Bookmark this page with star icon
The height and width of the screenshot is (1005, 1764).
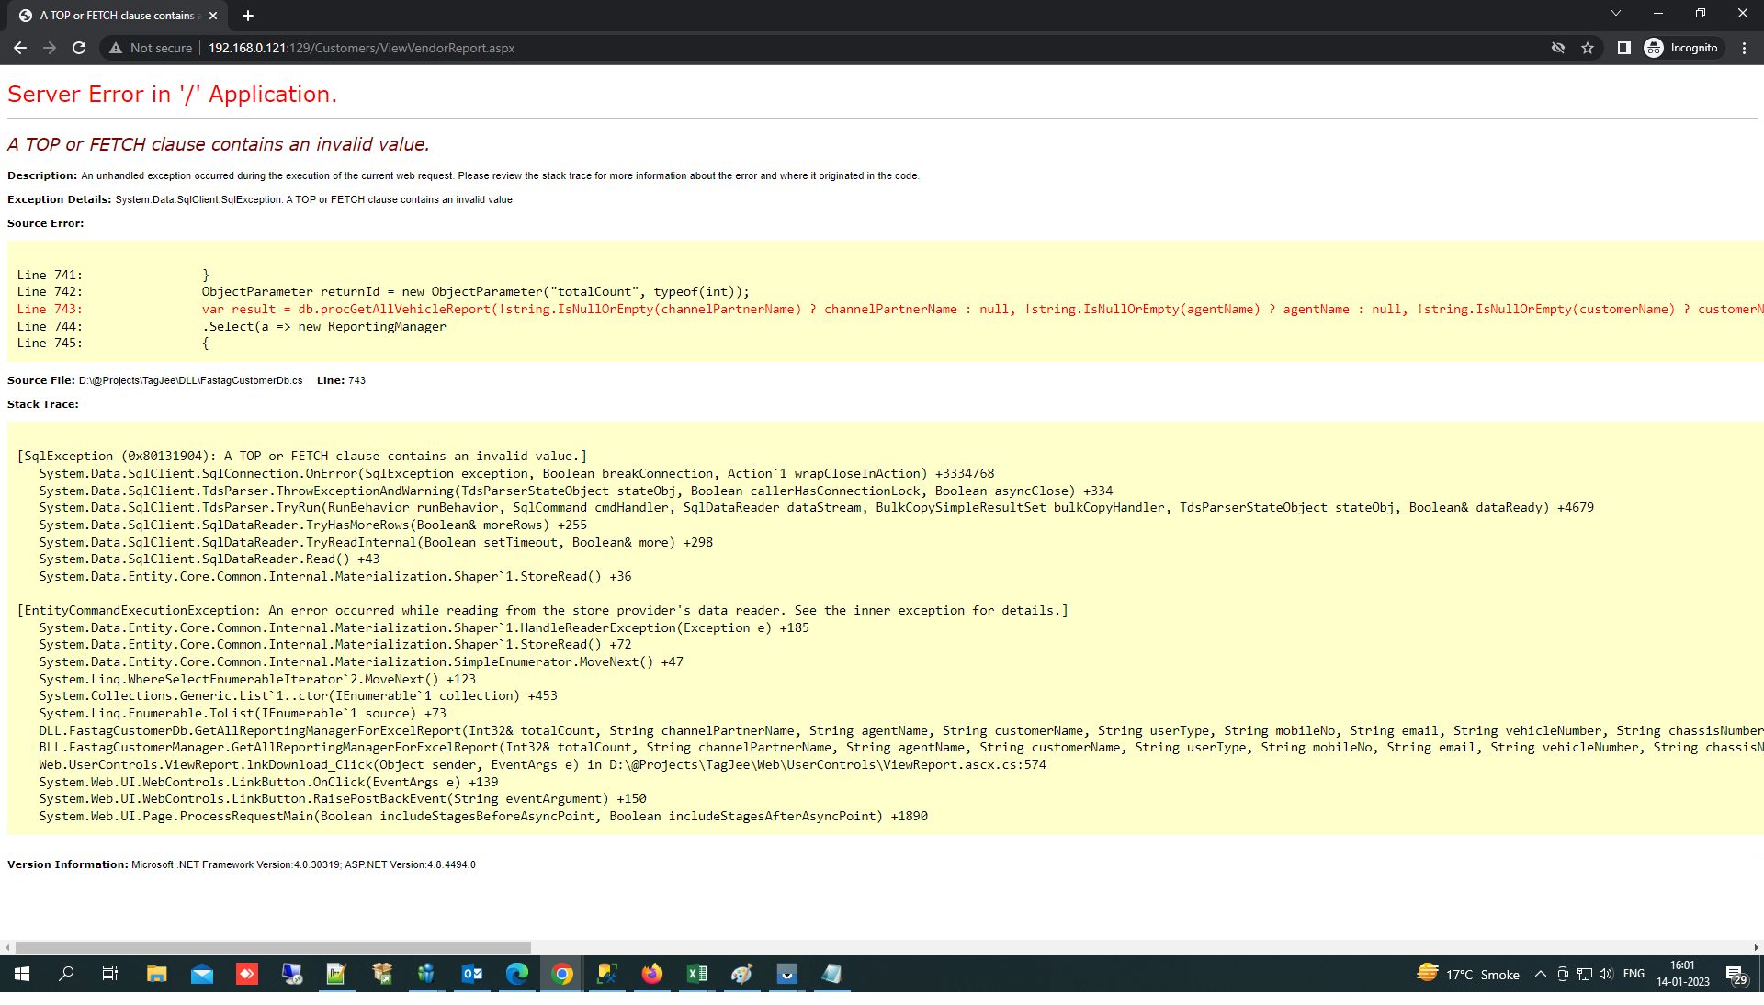point(1588,48)
